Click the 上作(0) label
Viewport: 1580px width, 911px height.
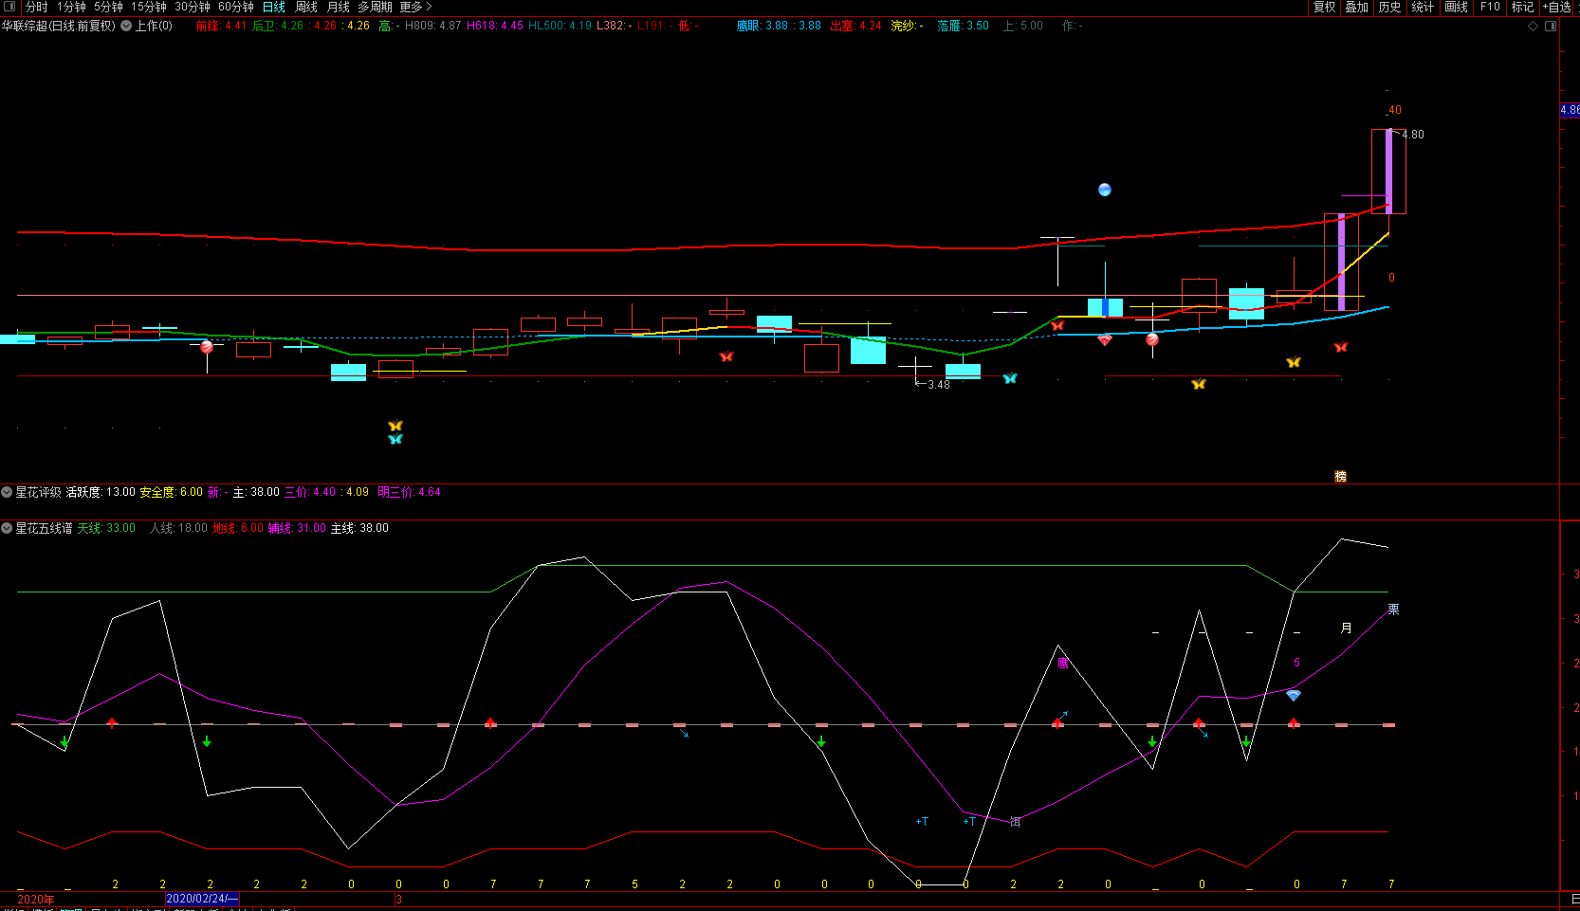tap(154, 27)
